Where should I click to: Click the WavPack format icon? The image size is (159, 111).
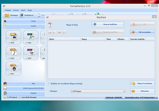pos(50,25)
